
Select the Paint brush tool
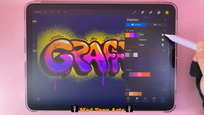(135, 12)
